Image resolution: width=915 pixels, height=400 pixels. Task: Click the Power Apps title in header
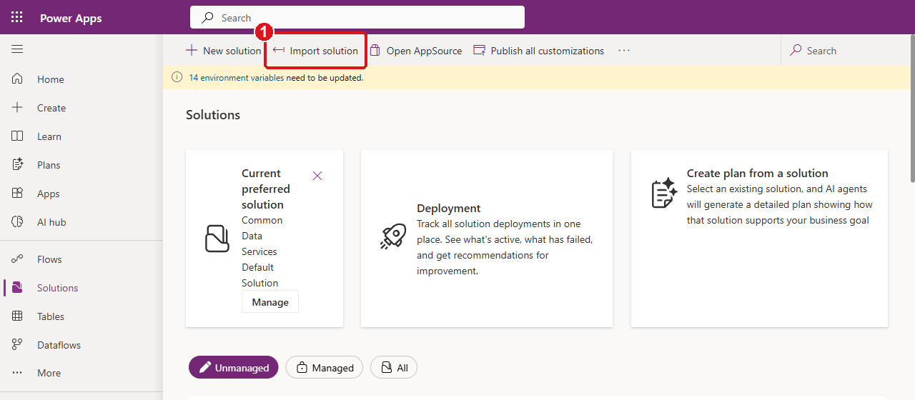click(71, 18)
